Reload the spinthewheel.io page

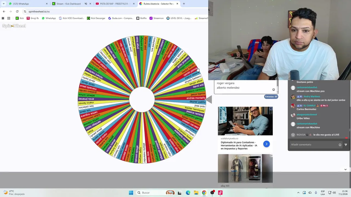tap(17, 11)
